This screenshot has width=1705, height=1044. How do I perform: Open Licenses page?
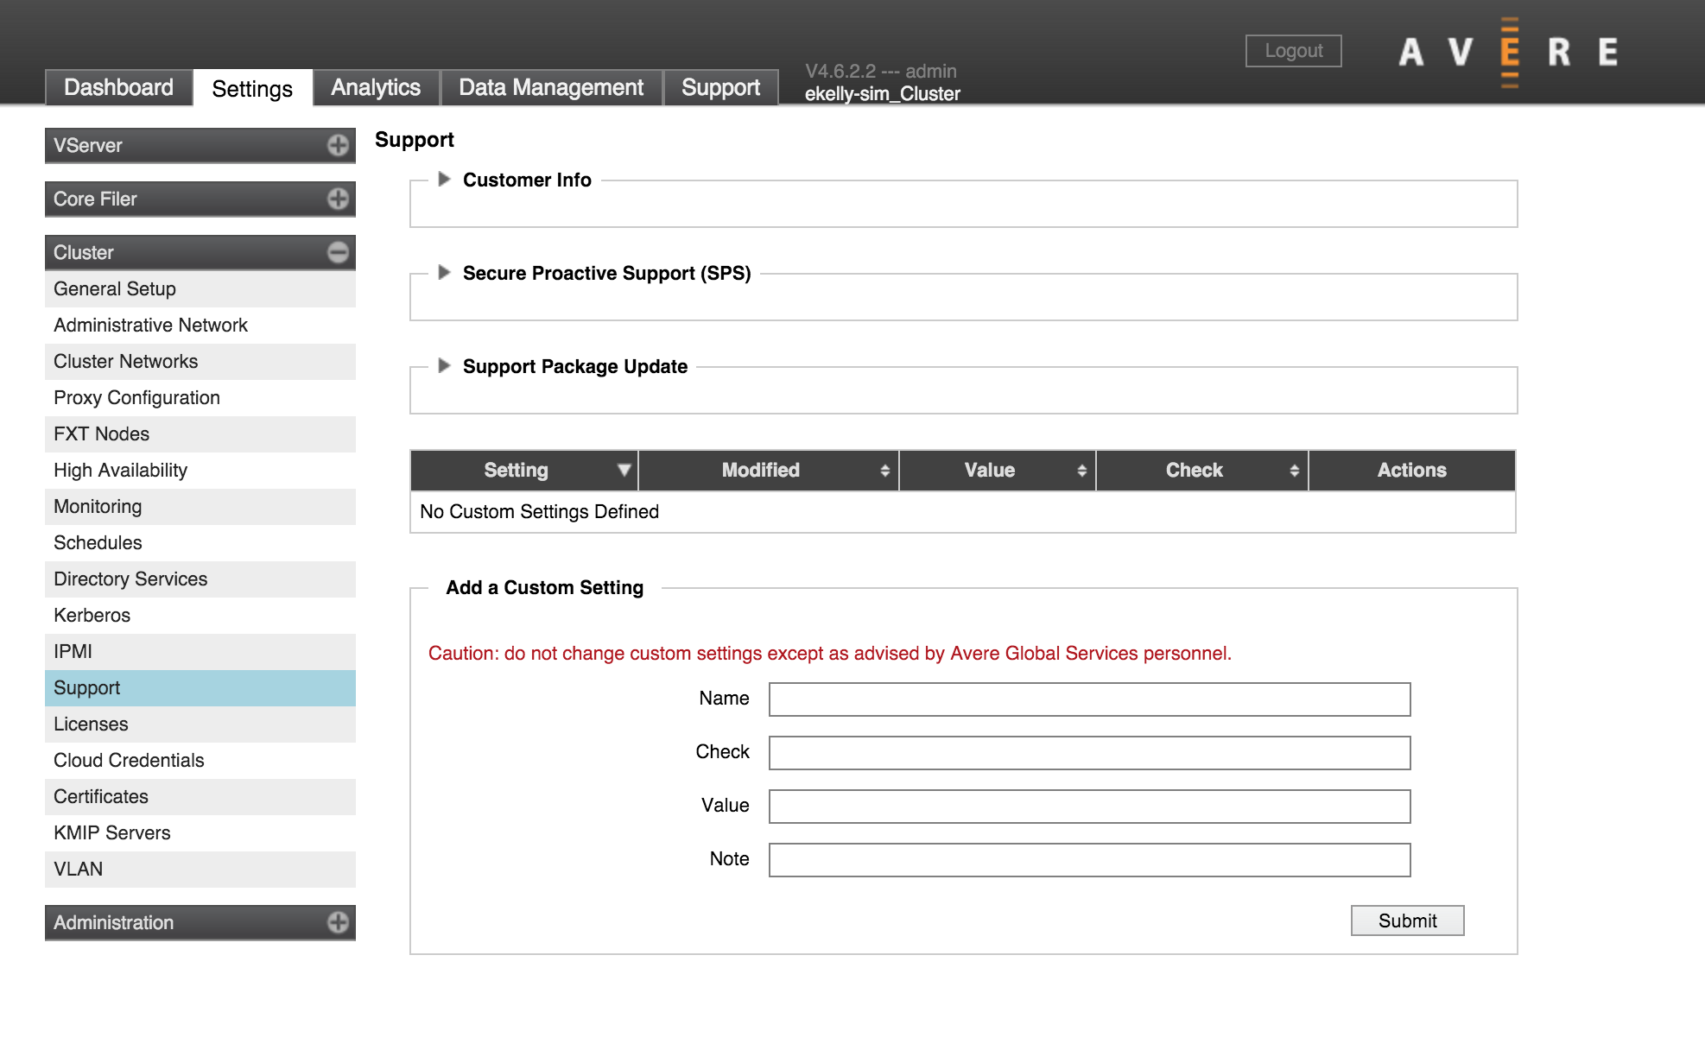(200, 724)
